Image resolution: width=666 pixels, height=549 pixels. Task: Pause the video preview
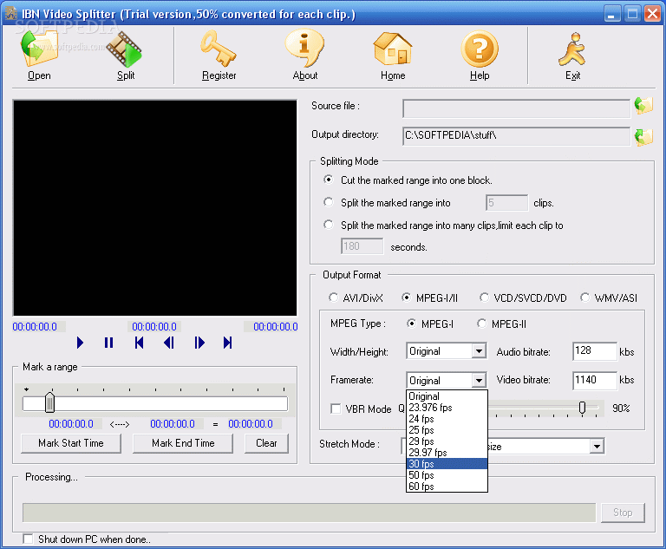(x=108, y=343)
